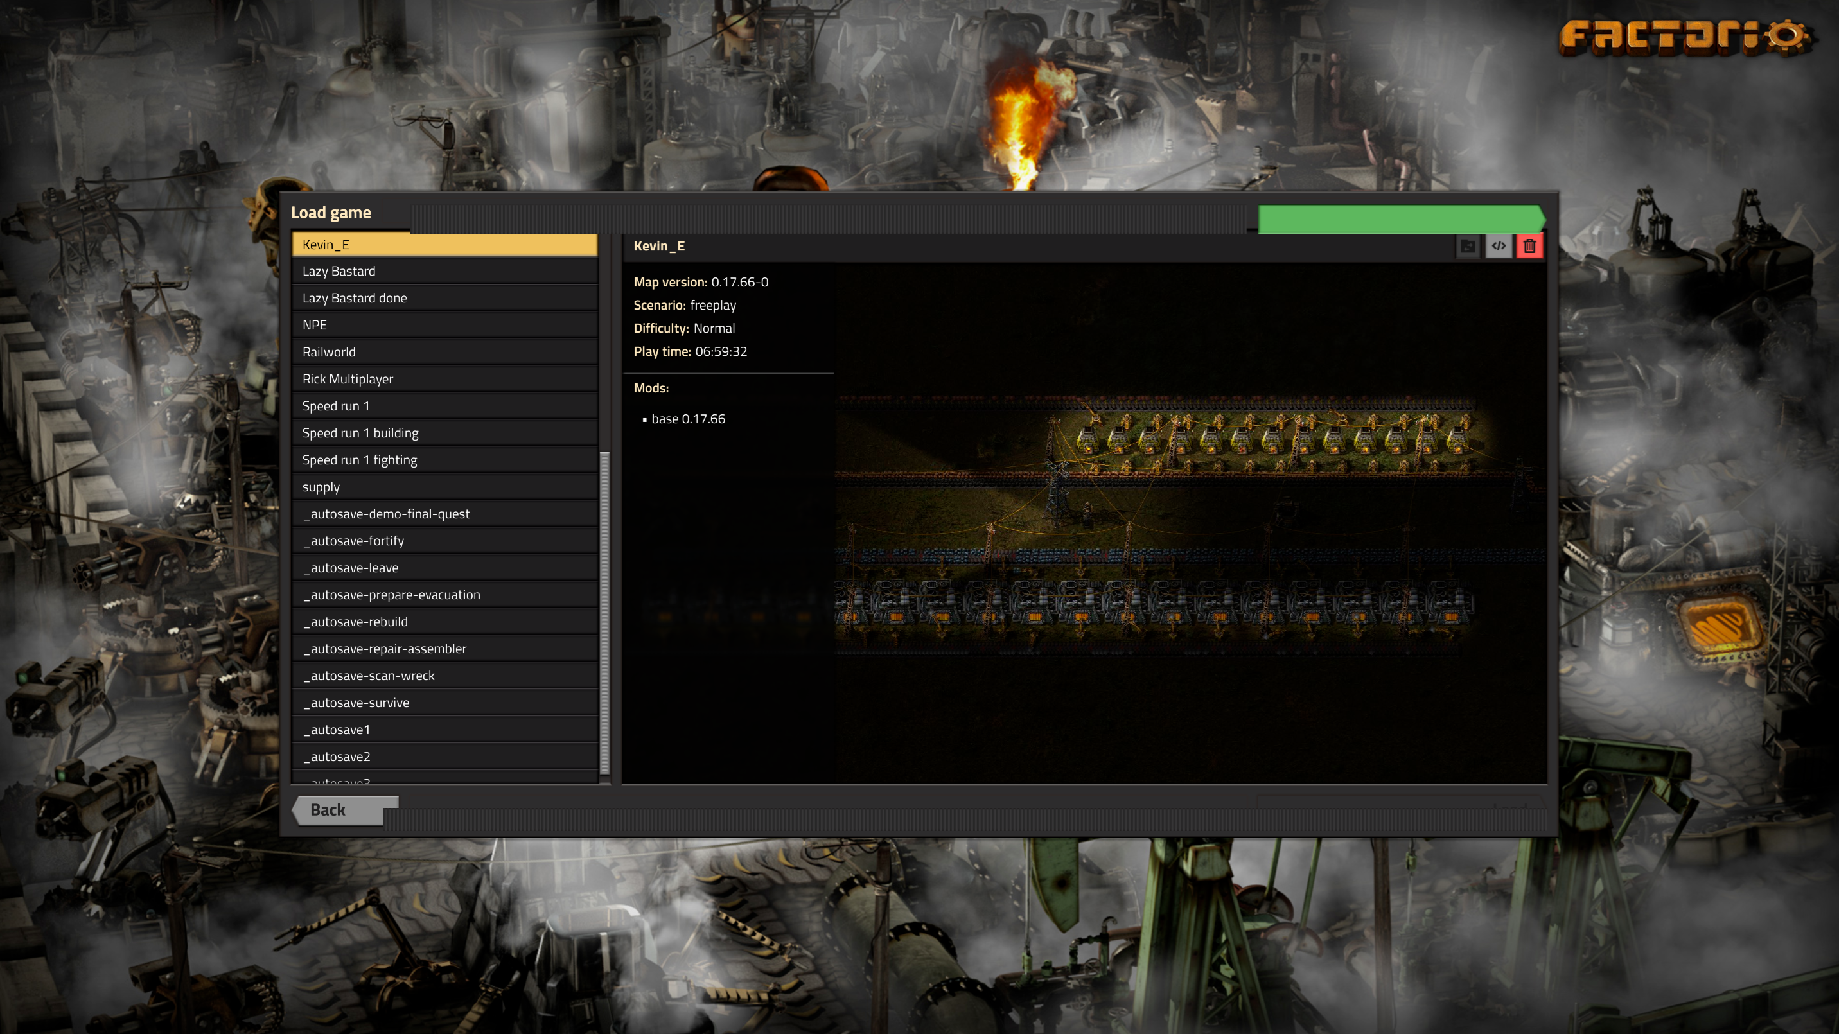Click the Play time 06:59:32 text
1839x1034 pixels.
point(691,351)
